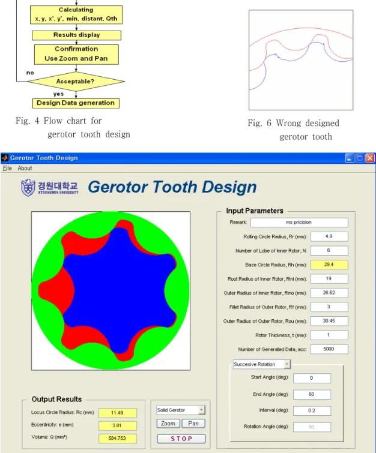
Task: Click the Remark input field
Action: (299, 223)
